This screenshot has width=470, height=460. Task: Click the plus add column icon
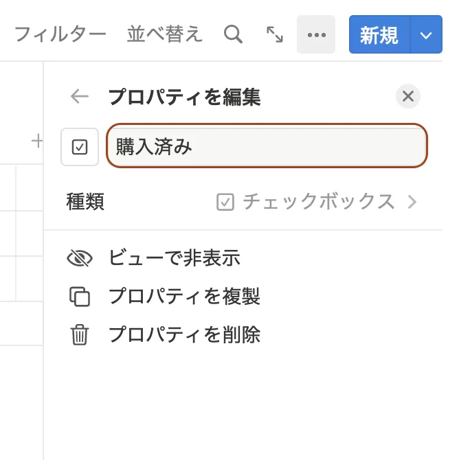tap(37, 141)
